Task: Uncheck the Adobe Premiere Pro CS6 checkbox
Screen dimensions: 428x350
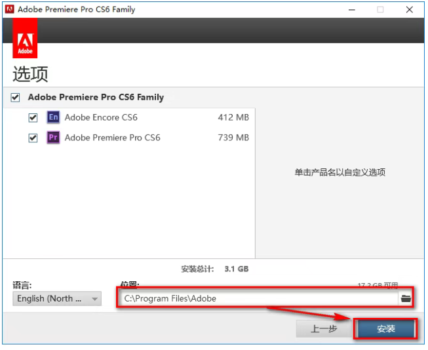Action: [33, 138]
